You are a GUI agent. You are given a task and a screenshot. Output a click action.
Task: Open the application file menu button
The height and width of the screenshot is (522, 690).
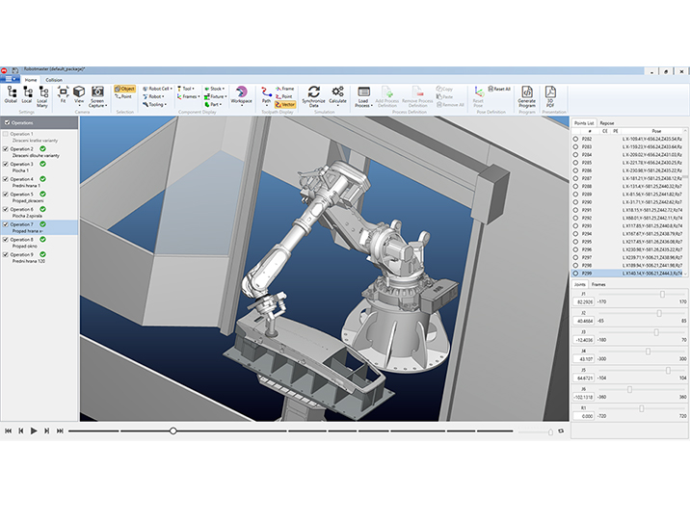(x=10, y=79)
